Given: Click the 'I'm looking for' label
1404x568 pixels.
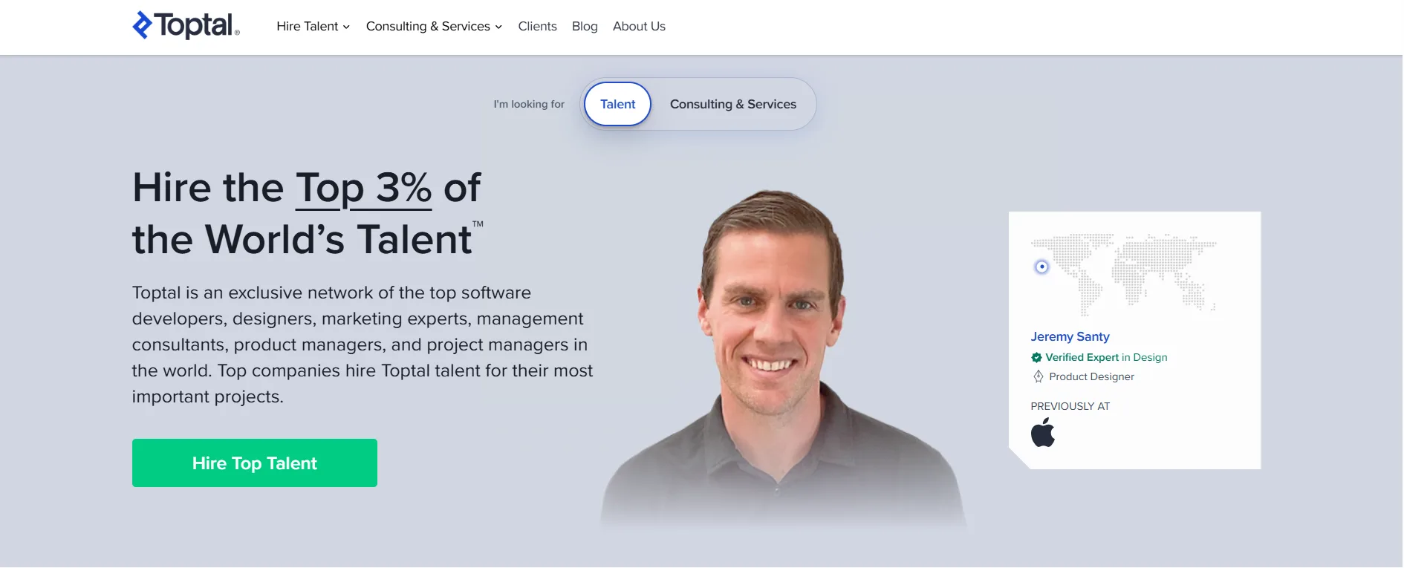Looking at the screenshot, I should pos(529,104).
